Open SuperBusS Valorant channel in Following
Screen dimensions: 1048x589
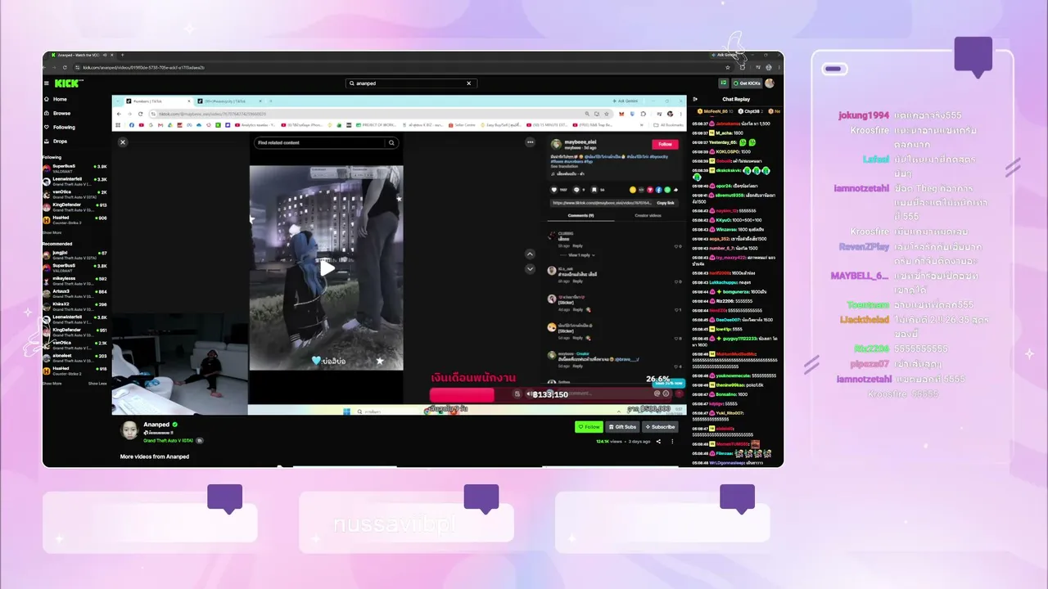[x=75, y=168]
